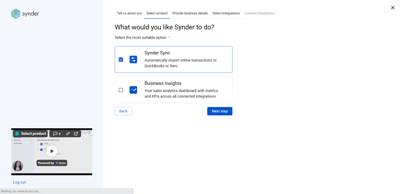Close the onboarding dialog with the X
The width and height of the screenshot is (401, 194).
tap(392, 8)
